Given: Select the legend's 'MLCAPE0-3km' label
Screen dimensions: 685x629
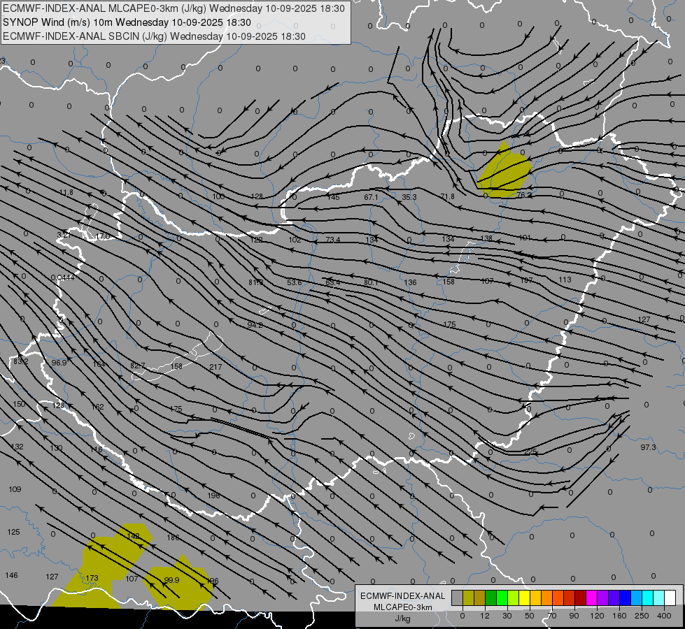Looking at the screenshot, I should coord(403,607).
